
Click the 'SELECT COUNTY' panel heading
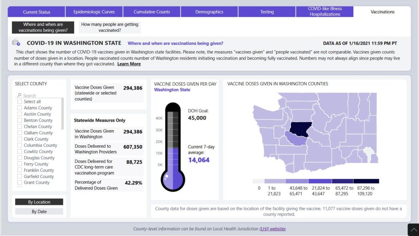coord(31,84)
